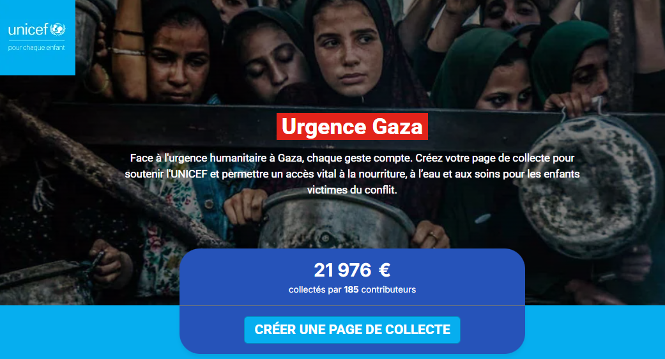
Task: Click 'victimes du conflit.' in the description
Action: (x=352, y=190)
